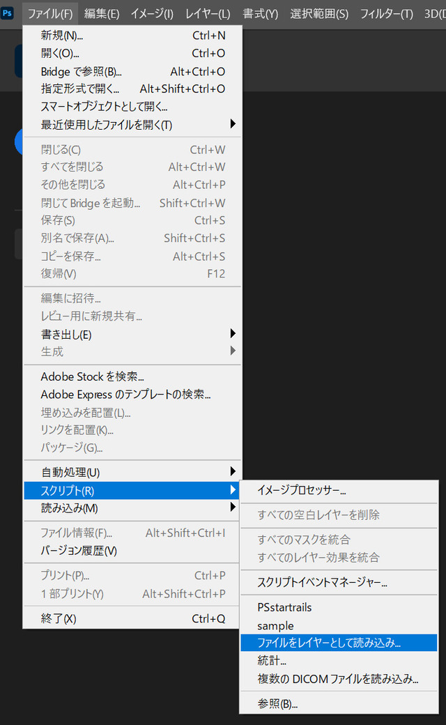Choose 新規(N)... from the file menu

[x=132, y=35]
